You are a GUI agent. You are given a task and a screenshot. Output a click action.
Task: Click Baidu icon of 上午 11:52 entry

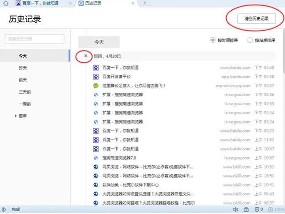click(96, 140)
